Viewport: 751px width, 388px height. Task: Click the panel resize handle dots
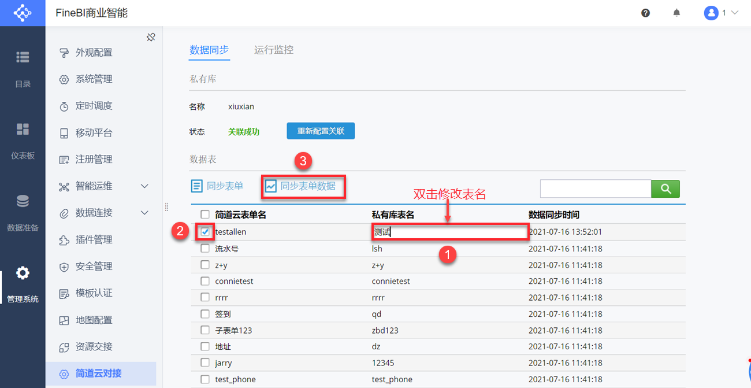tap(166, 206)
